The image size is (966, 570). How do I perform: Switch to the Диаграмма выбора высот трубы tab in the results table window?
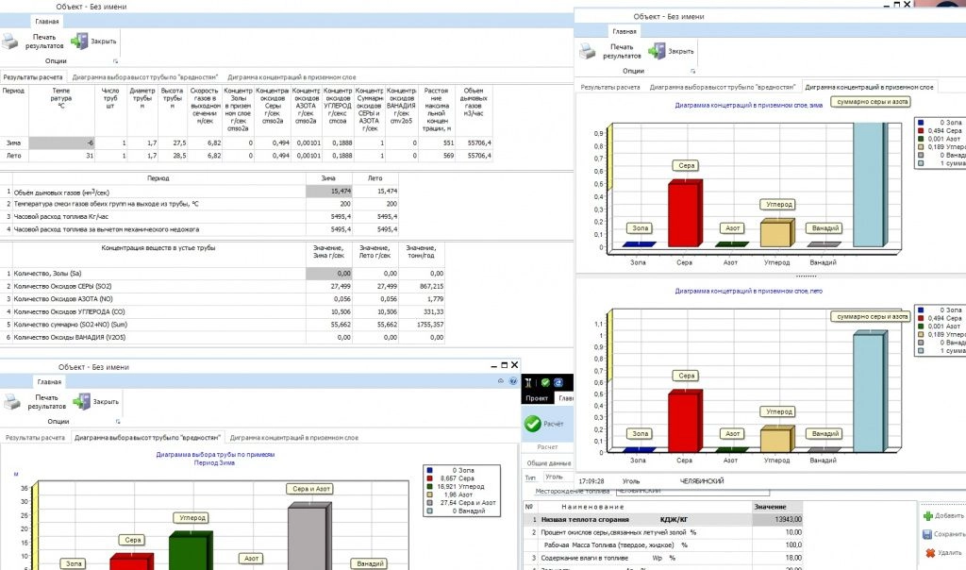point(144,77)
